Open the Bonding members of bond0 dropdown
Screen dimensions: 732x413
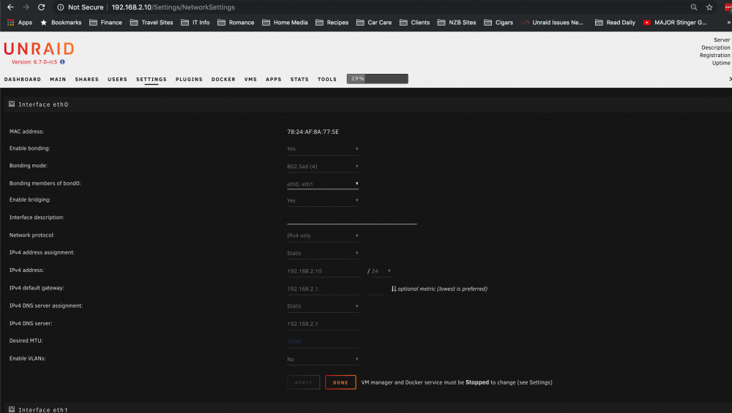[x=323, y=183]
